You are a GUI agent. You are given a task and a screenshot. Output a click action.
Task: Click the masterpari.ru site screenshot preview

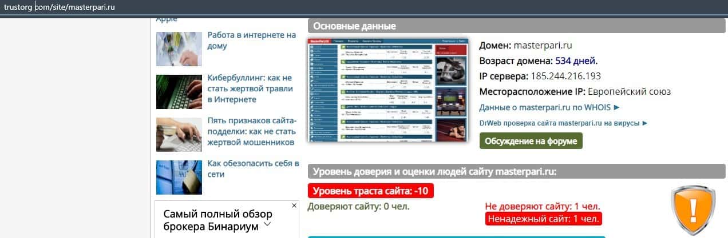[x=388, y=90]
